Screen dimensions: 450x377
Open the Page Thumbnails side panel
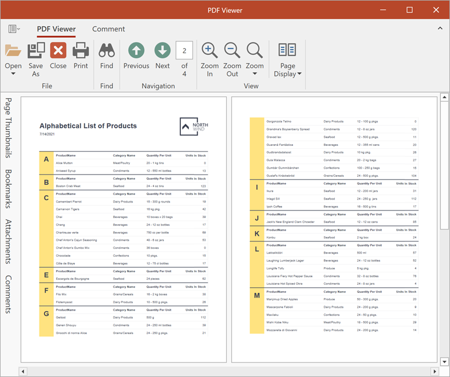click(x=9, y=128)
